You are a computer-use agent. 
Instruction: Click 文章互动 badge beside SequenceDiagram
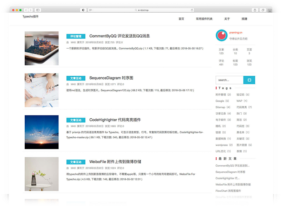click(76, 78)
